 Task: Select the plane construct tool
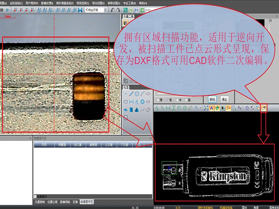coord(126,110)
